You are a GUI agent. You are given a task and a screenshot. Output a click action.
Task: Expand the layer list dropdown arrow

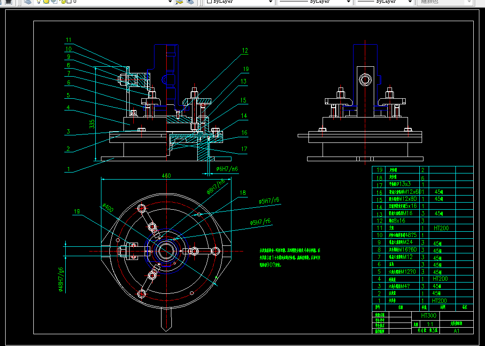pyautogui.click(x=170, y=1)
